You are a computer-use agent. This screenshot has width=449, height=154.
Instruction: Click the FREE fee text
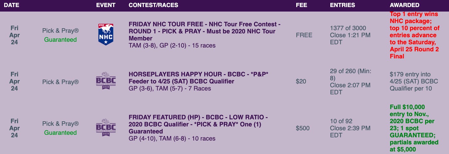pyautogui.click(x=304, y=35)
